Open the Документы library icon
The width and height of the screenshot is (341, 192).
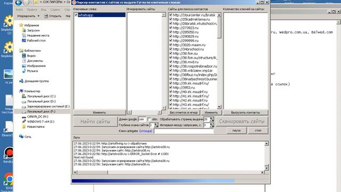tap(24, 61)
